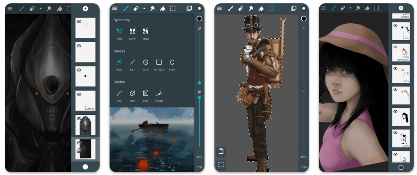Hide layer with black dot thumbnail
This screenshot has width=417, height=175.
[x=79, y=70]
